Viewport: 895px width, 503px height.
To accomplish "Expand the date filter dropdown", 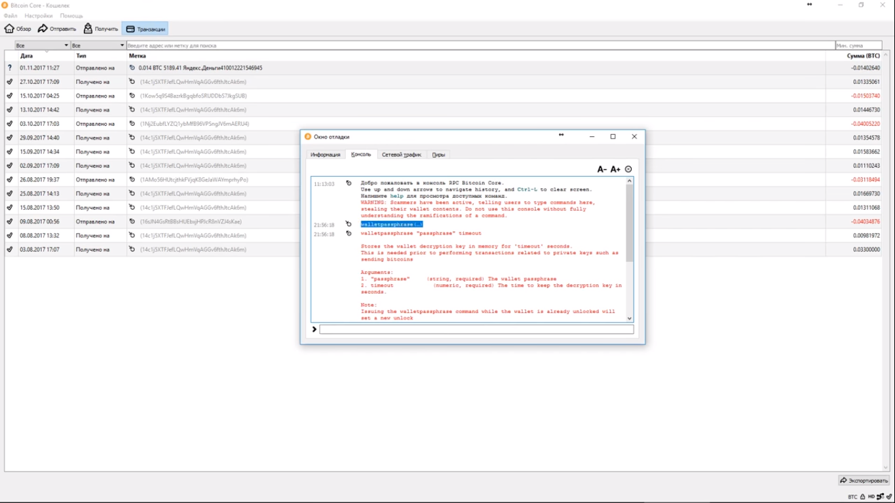I will point(42,45).
